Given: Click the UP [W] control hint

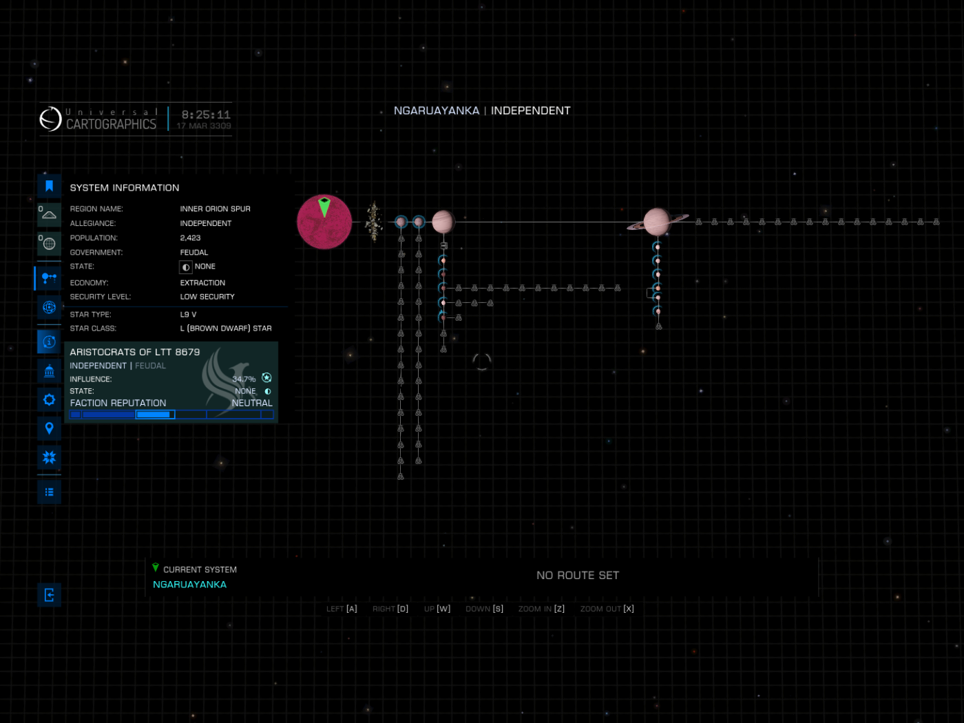Looking at the screenshot, I should tap(437, 609).
